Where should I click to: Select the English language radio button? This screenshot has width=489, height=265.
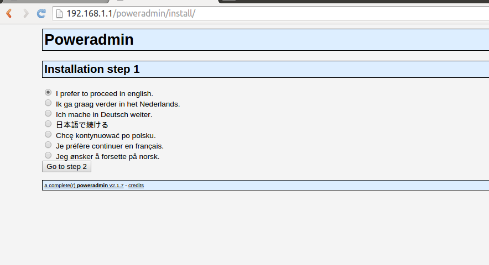click(x=48, y=92)
